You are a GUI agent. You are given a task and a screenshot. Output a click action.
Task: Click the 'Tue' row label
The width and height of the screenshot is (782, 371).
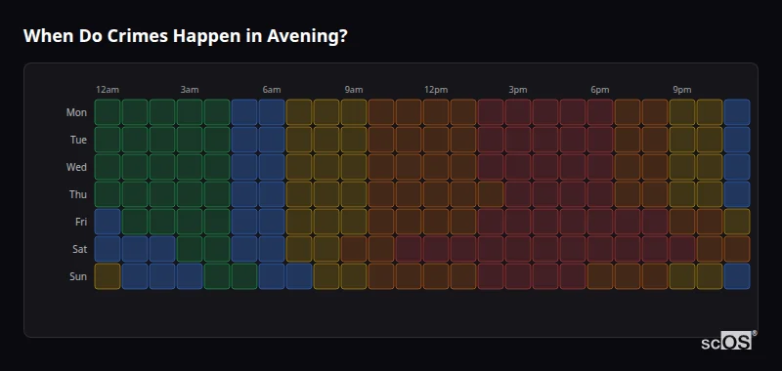(x=78, y=140)
